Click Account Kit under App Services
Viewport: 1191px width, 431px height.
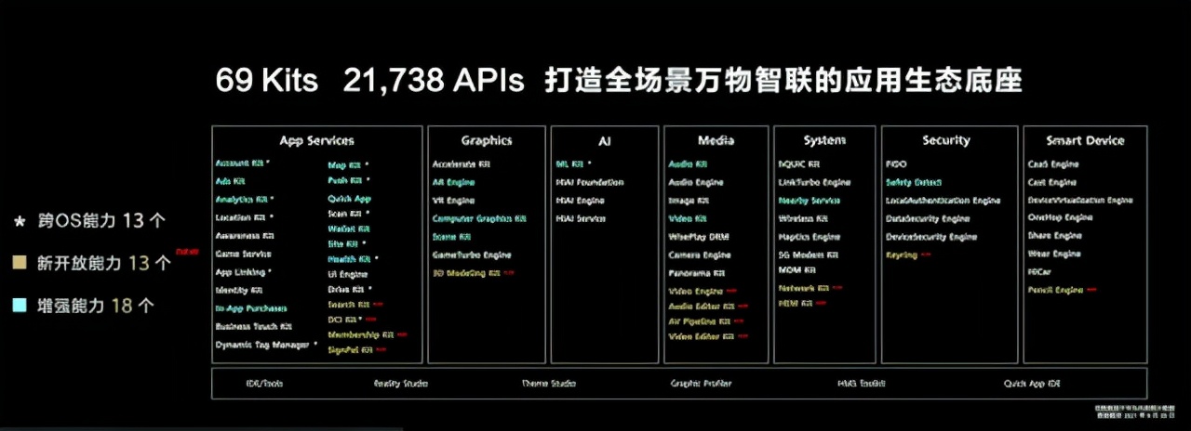(x=240, y=163)
